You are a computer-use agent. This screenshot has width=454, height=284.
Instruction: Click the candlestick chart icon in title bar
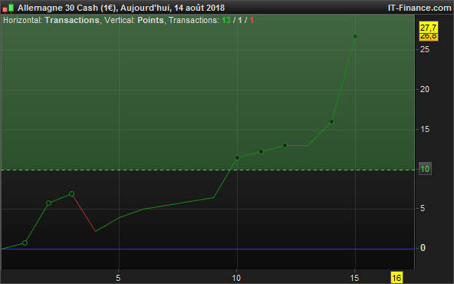coord(8,8)
